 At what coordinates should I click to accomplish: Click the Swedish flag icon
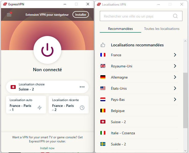[103, 144]
